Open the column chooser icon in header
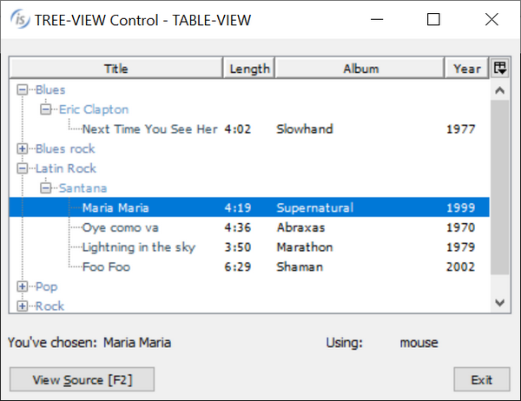521x401 pixels. (499, 69)
